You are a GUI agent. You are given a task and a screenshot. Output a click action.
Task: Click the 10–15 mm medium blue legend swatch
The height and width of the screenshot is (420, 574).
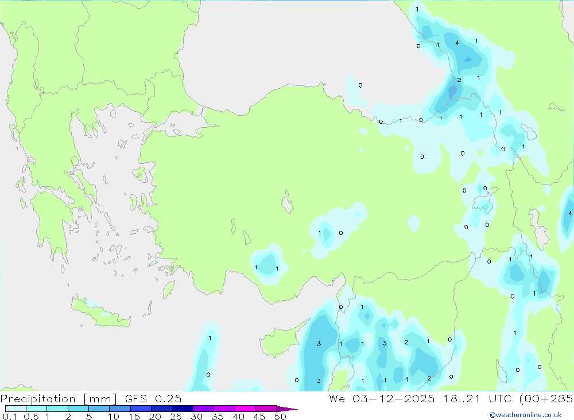coord(120,409)
